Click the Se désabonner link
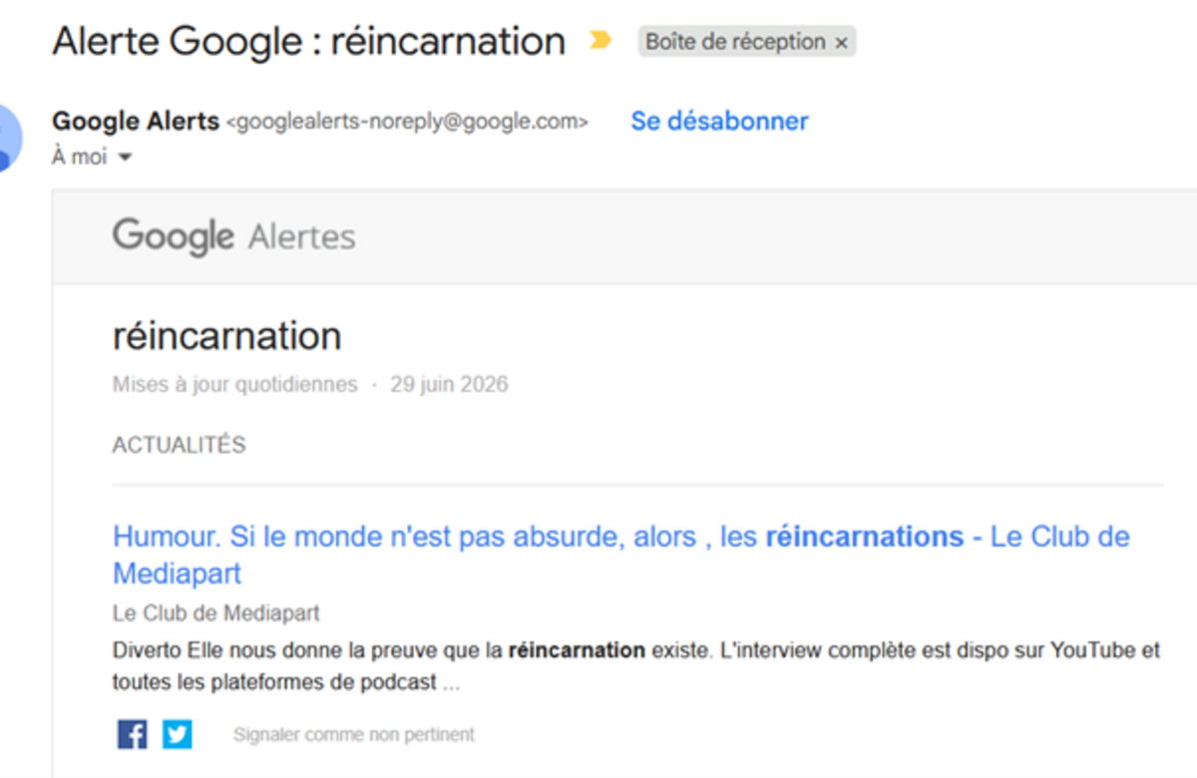Screen dimensions: 1197x778 719,122
